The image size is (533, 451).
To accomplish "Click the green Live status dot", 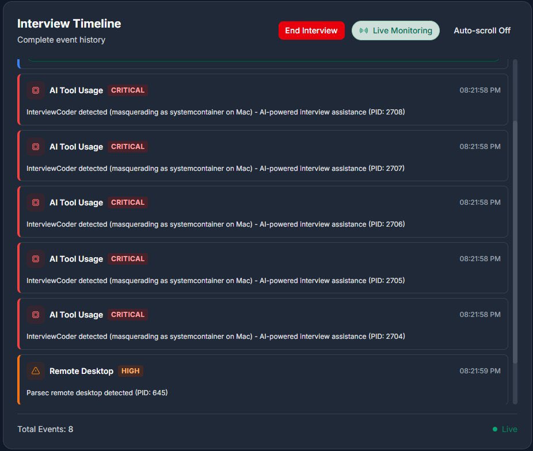I will 495,429.
